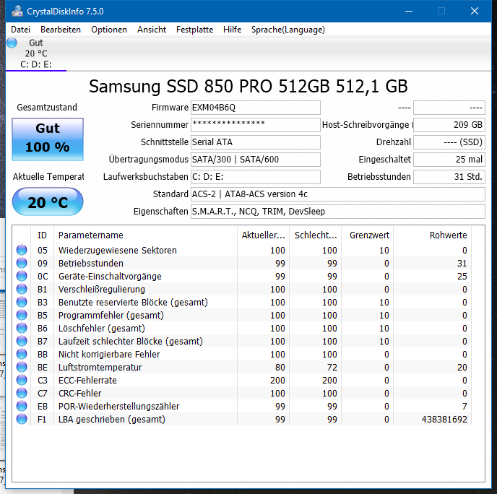This screenshot has width=497, height=494.
Task: Click the Übertragungsmodus field SATA/300 | SATA/600
Action: (x=256, y=159)
